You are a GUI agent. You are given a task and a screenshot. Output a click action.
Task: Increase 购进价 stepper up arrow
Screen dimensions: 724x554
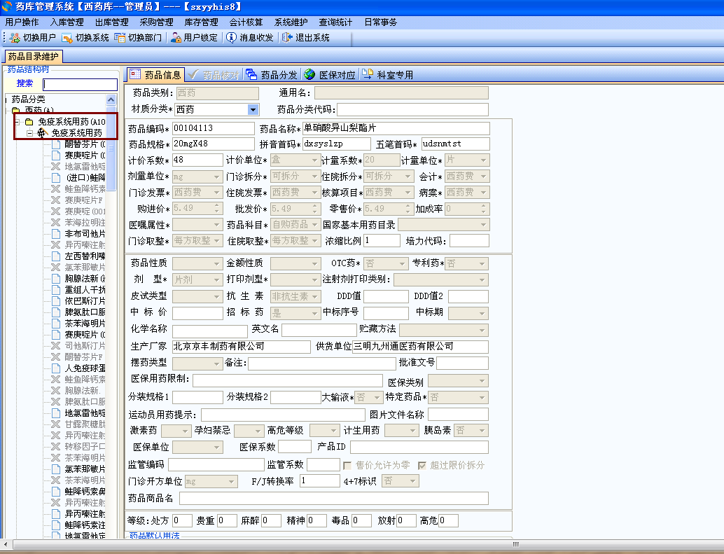click(217, 205)
